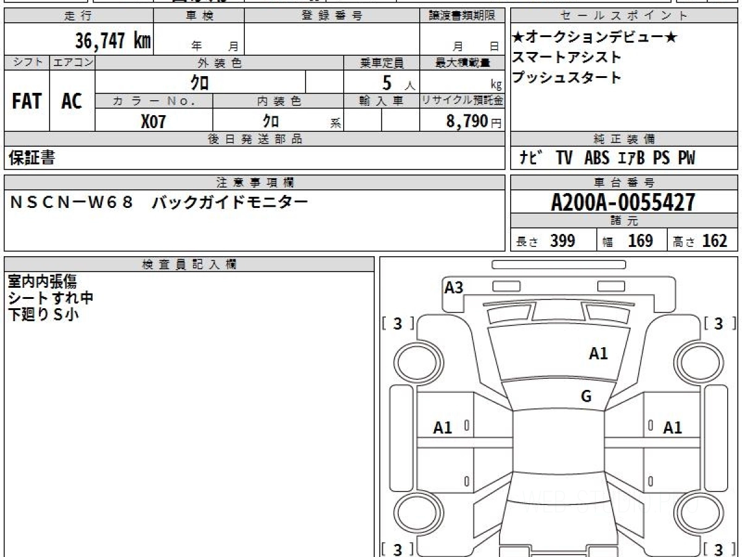This screenshot has height=557, width=742.
Task: Click the 登録番号 header cell
Action: point(332,16)
